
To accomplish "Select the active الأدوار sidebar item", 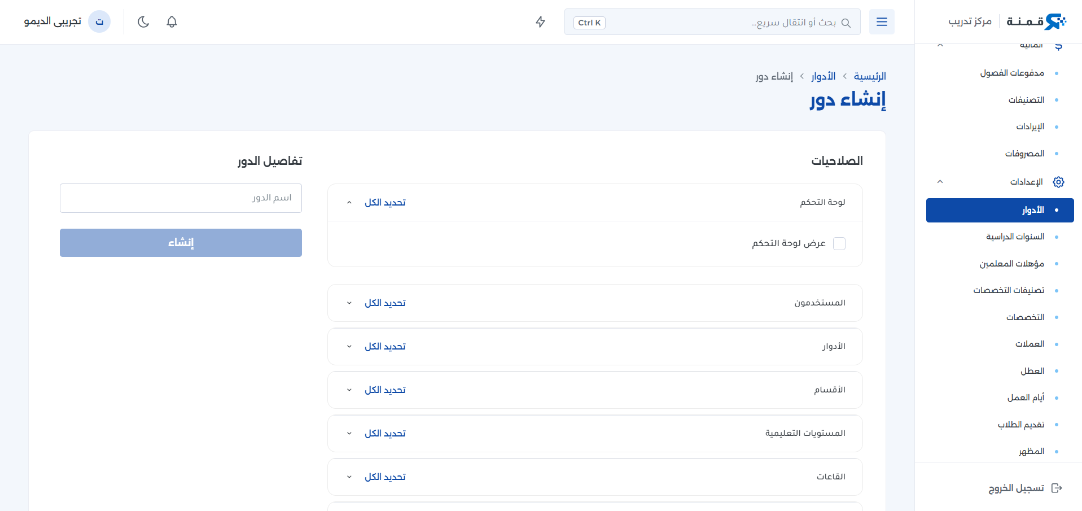I will 1000,210.
